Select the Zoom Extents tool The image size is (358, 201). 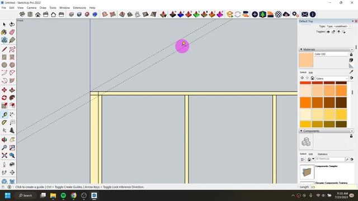4,155
